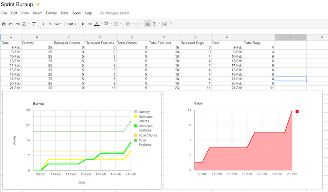Click the value 23 in Total Features

(164, 88)
